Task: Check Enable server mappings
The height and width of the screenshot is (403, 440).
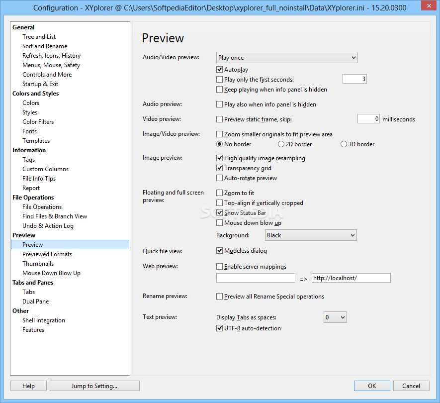Action: [x=219, y=266]
